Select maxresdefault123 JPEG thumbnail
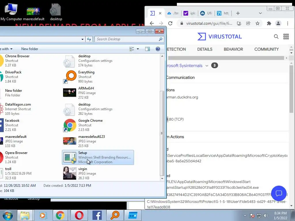Viewport: 295px width, 221px height. (70, 141)
